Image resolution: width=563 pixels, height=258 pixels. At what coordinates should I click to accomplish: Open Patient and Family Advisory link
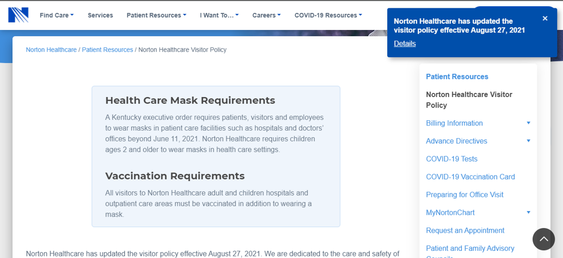point(470,251)
